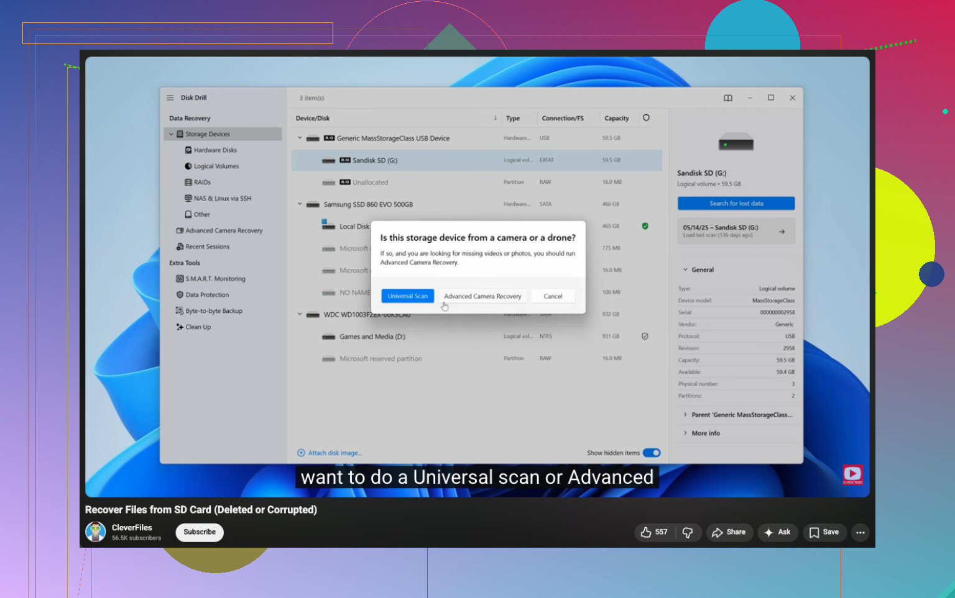
Task: Click the NAS & Linux via SSH icon
Action: [188, 199]
